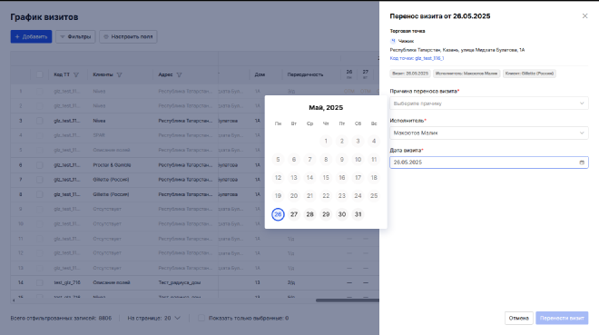Tick the checkbox in row 6 (Procter & Gamble)
The height and width of the screenshot is (335, 599).
[x=39, y=165]
